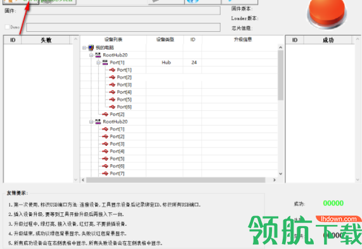The width and height of the screenshot is (362, 249).
Task: Select Port[4] label nested under the Hub
Action: 124,92
